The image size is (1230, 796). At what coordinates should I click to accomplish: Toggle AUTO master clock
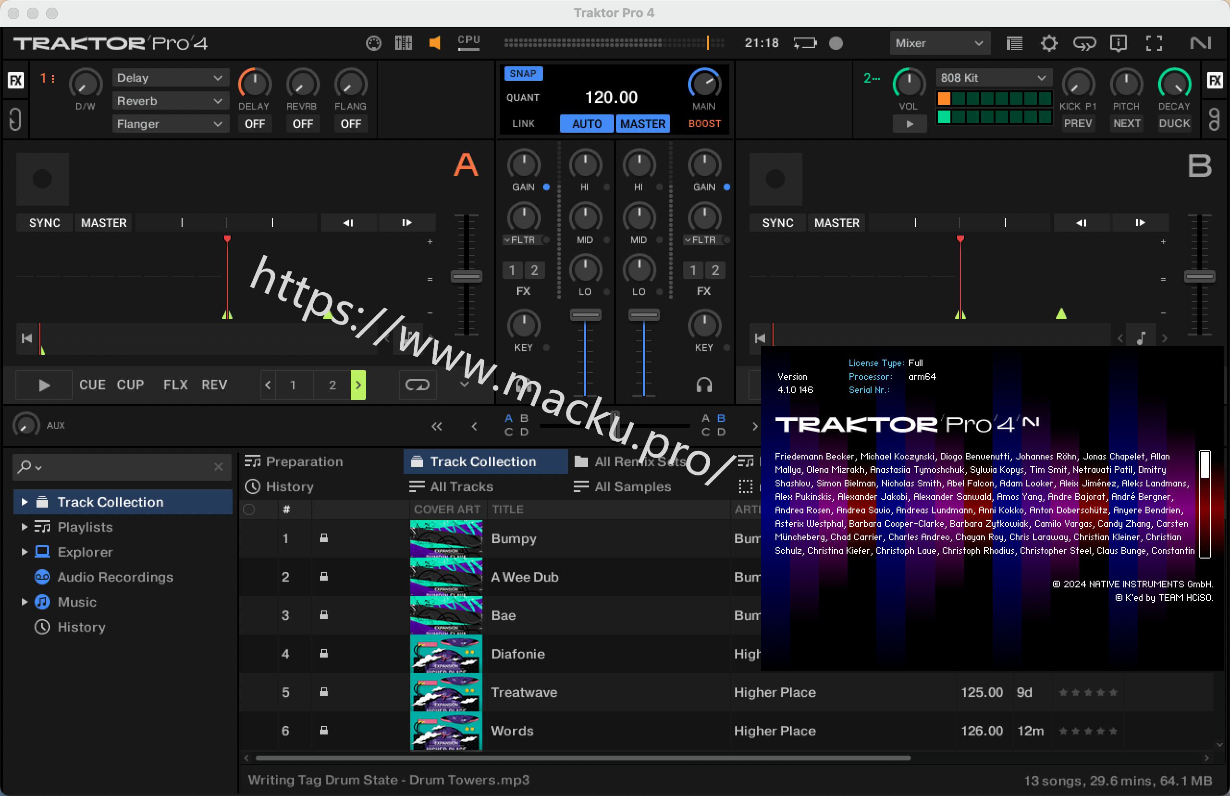(x=586, y=124)
